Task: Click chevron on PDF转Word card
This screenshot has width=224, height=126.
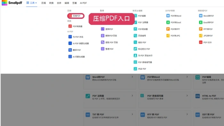Action: [x=187, y=77]
